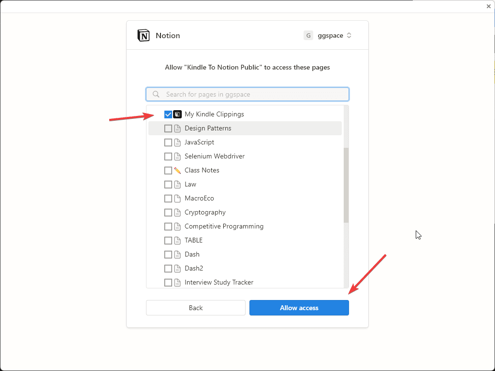495x371 pixels.
Task: Check the Design Patterns checkbox
Action: 168,128
